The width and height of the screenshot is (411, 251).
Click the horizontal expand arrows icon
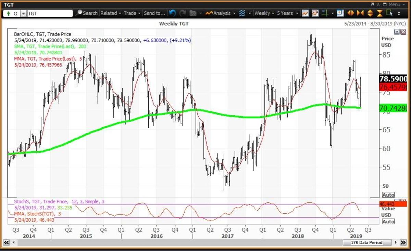(350, 13)
